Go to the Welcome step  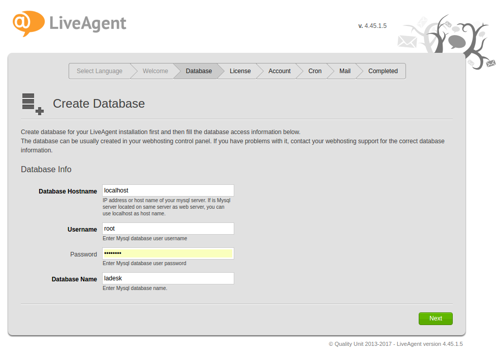coord(155,71)
